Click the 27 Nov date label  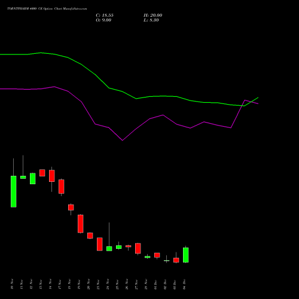pos(136,284)
